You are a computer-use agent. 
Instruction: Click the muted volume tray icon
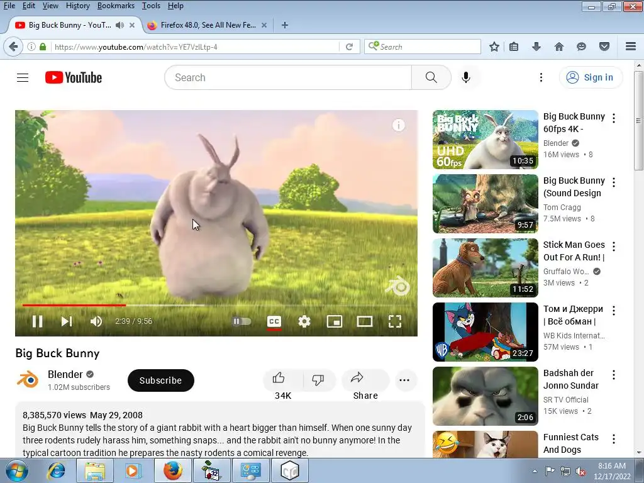tap(580, 472)
